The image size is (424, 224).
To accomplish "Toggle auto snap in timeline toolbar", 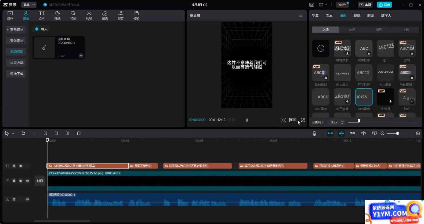I will click(341, 133).
